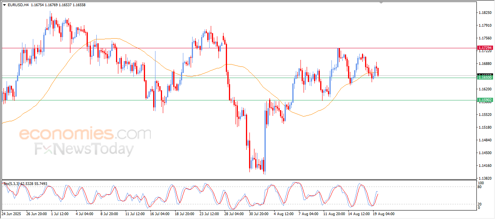The image size is (495, 219).
Task: Click the 7 Aug 04:00 time label
Action: (309, 214)
